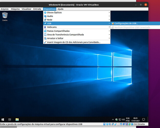Click audio indicator in VirtualBox status bar

pyautogui.click(x=110, y=124)
